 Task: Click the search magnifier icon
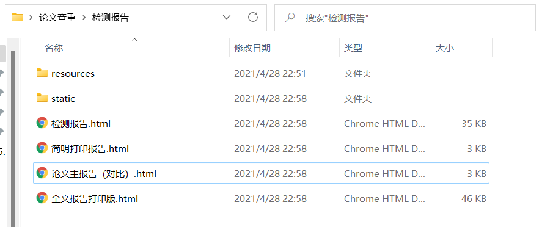click(290, 17)
